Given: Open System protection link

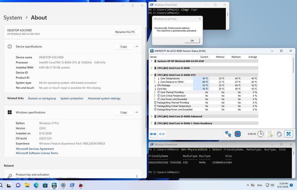Looking at the screenshot, I should click(x=72, y=98).
